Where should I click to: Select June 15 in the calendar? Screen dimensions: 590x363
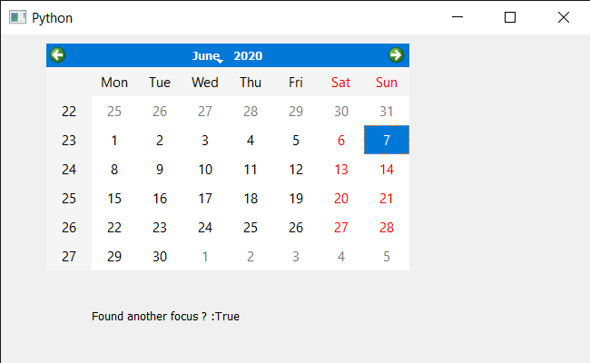click(114, 198)
